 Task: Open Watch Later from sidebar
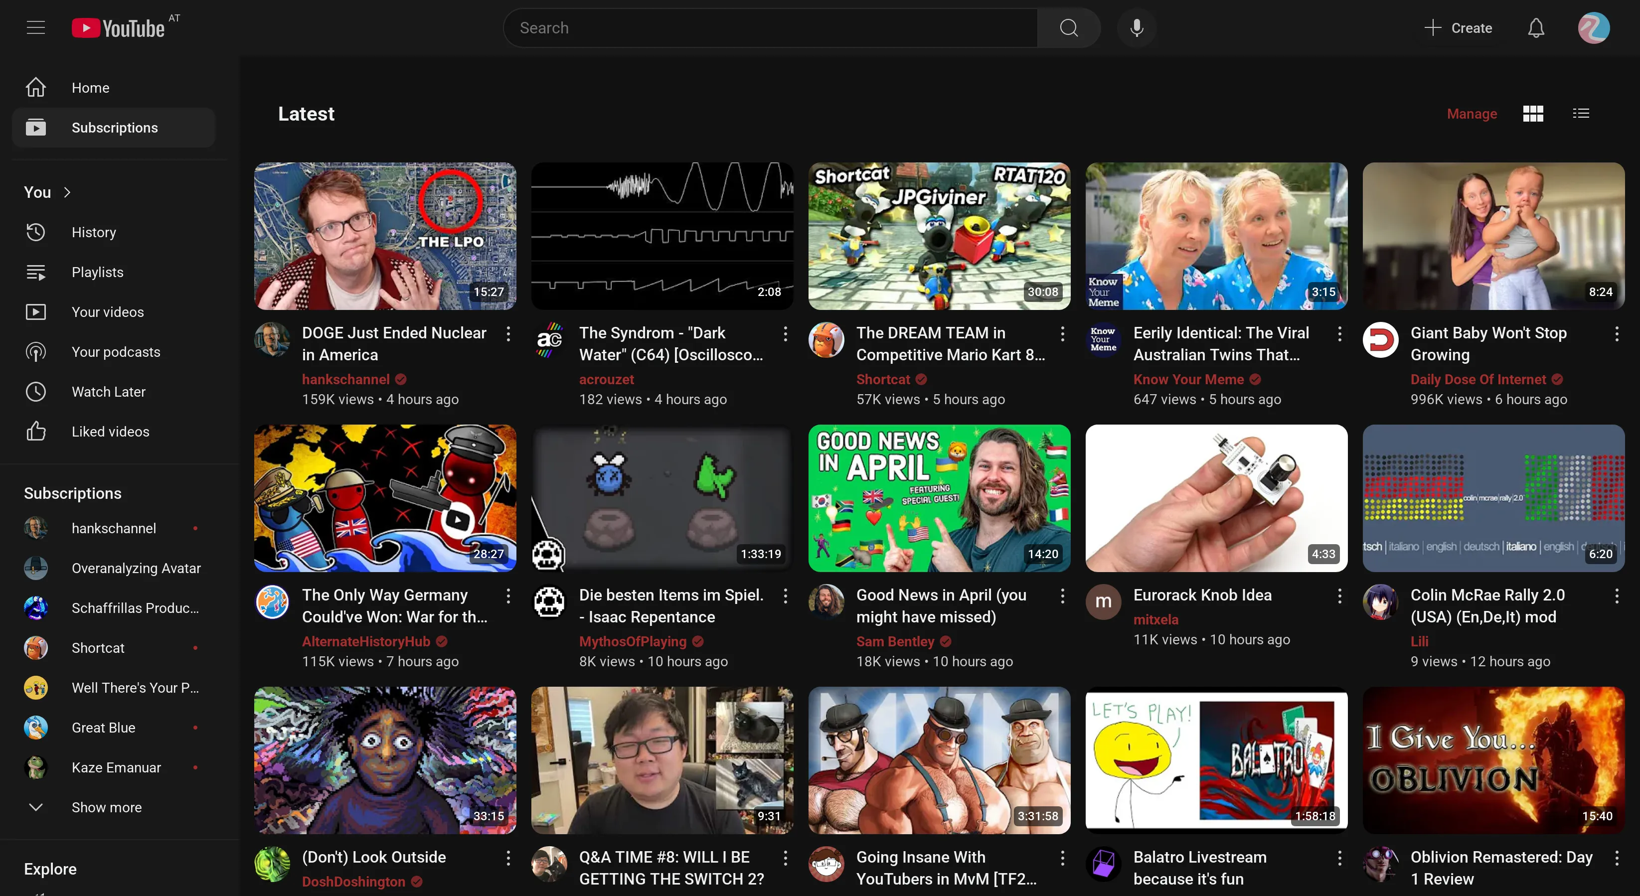pyautogui.click(x=113, y=392)
